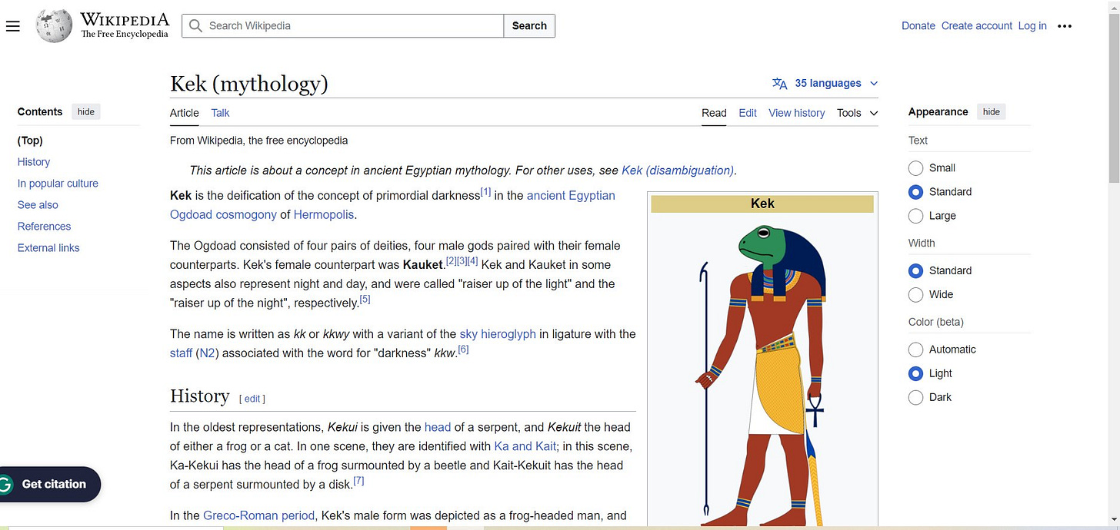This screenshot has height=530, width=1120.
Task: Click the magnifier icon in search box
Action: pyautogui.click(x=195, y=26)
